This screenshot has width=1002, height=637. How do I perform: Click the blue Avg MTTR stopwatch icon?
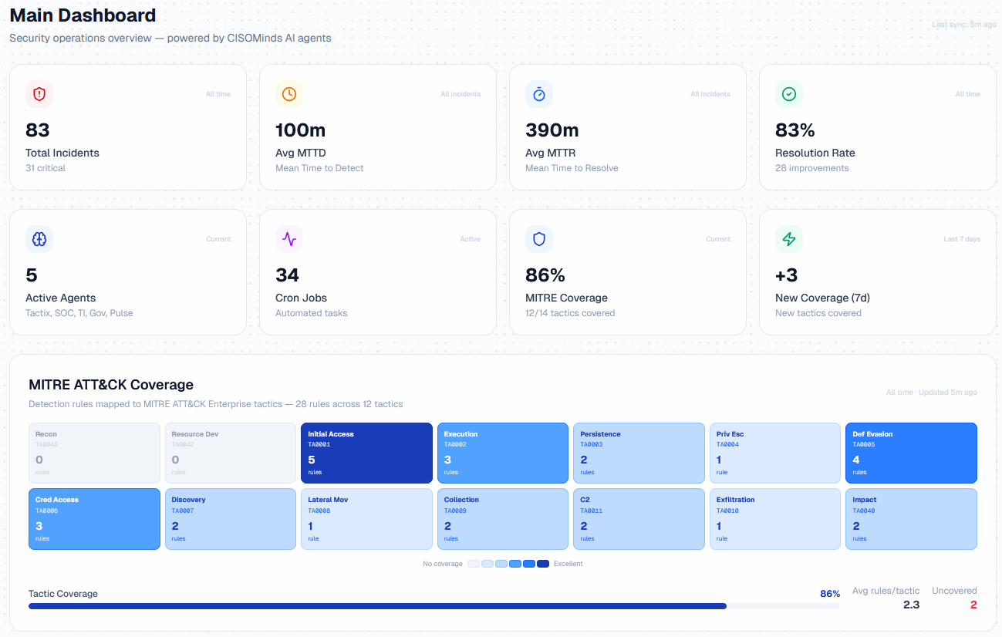[539, 93]
